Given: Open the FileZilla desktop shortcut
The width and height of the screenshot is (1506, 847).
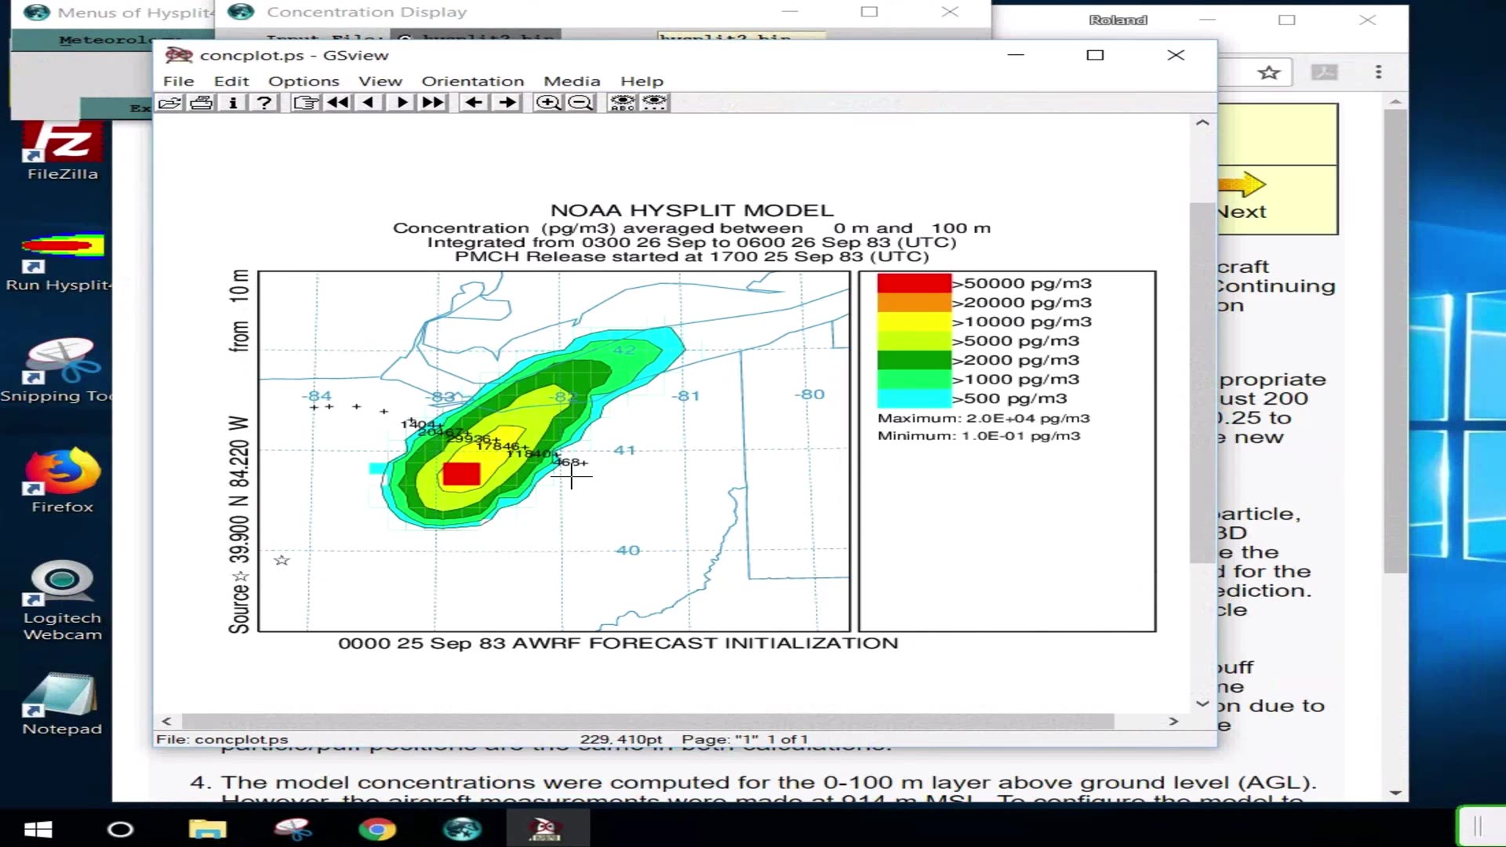Looking at the screenshot, I should click(x=63, y=151).
